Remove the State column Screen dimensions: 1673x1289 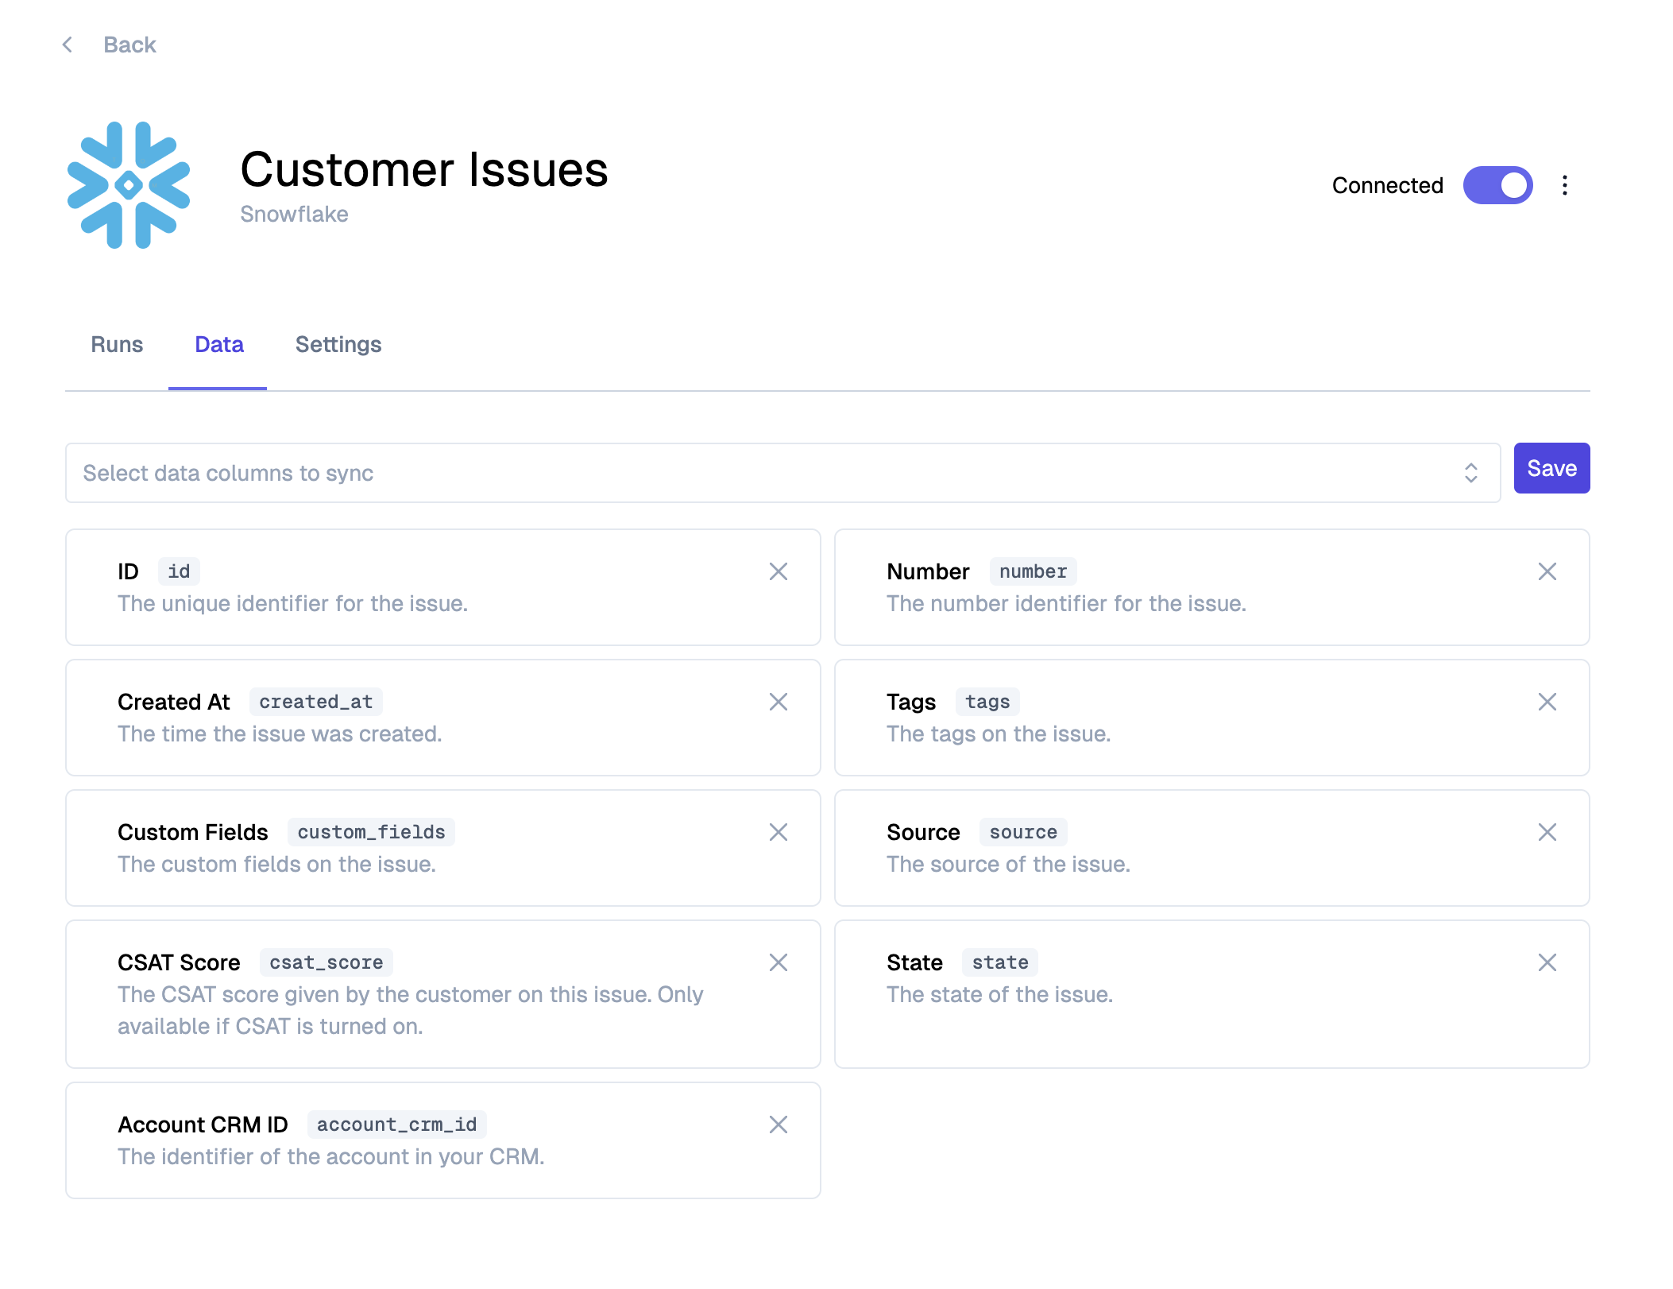click(x=1547, y=962)
